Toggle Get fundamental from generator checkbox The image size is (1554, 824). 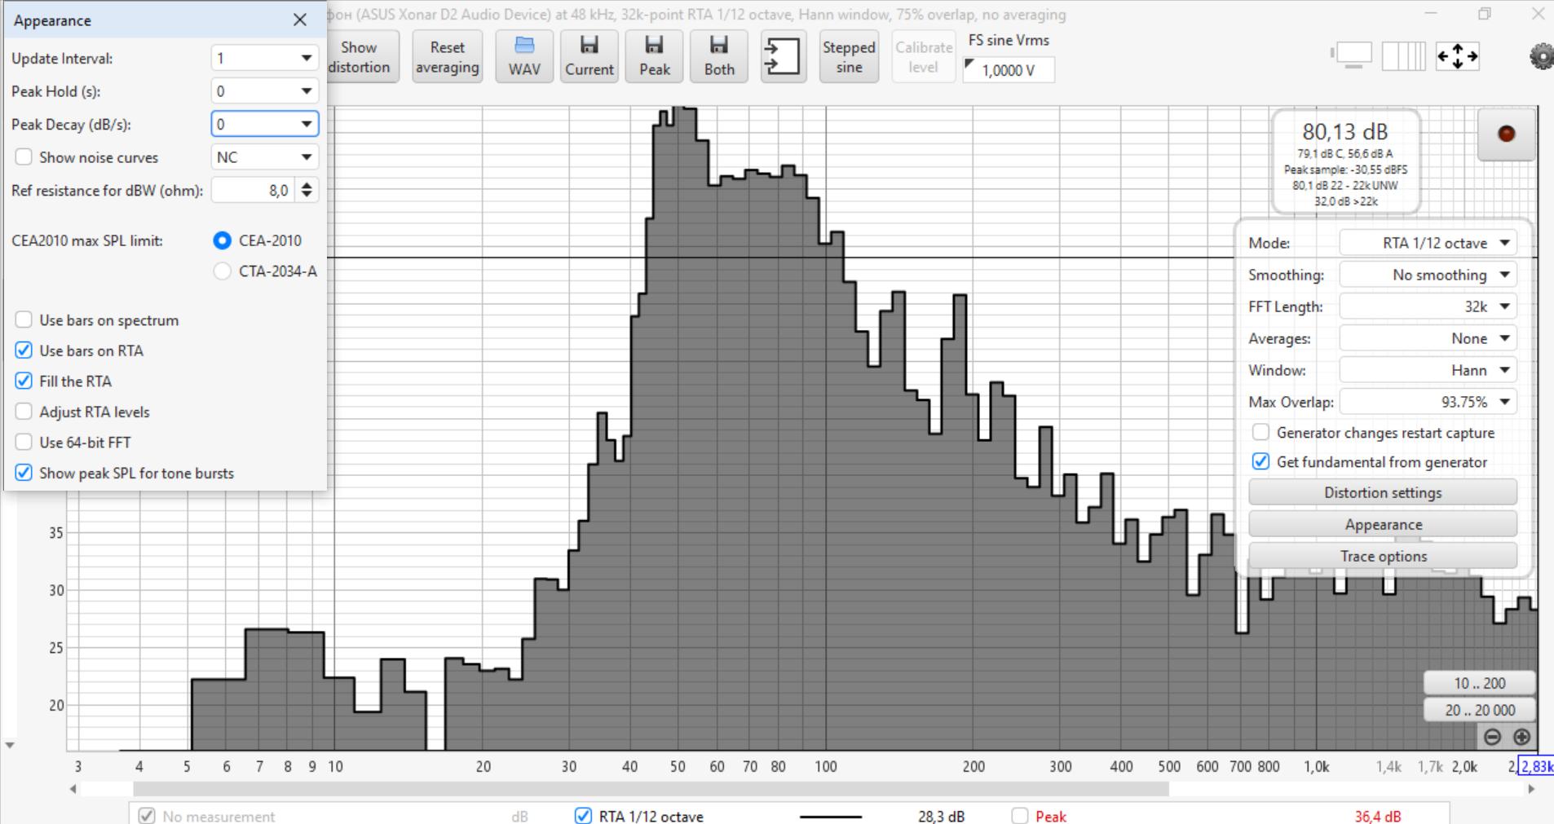coord(1260,462)
